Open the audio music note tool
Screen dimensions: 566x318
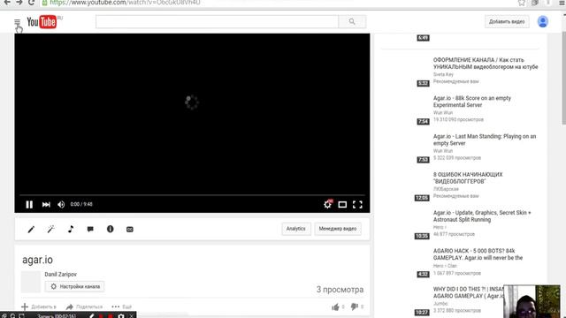(71, 229)
